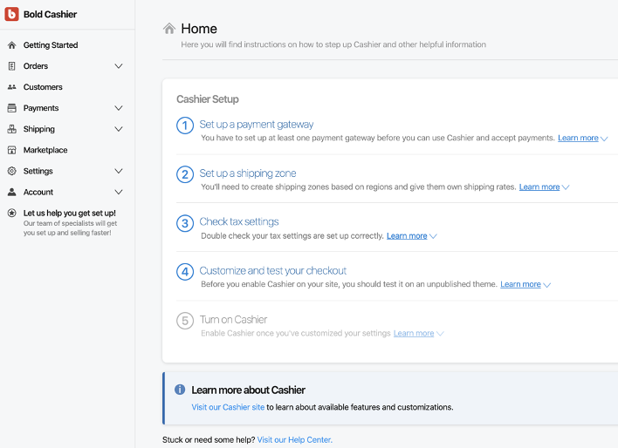Expand the Orders submenu chevron
The width and height of the screenshot is (618, 448).
tap(118, 66)
